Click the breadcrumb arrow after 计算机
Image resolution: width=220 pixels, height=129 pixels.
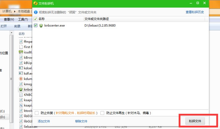pyautogui.click(x=15, y=11)
